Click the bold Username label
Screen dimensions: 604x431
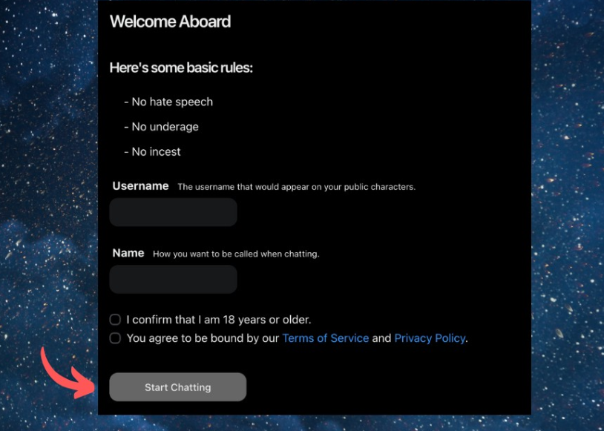(140, 186)
